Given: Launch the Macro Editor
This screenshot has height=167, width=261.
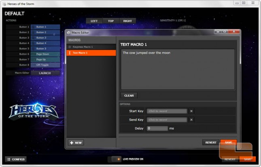Looking at the screenshot, I should click(x=45, y=73).
